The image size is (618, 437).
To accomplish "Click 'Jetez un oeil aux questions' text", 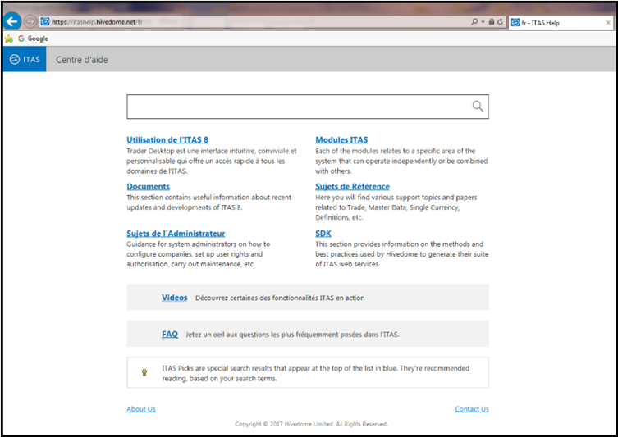I will (x=292, y=335).
